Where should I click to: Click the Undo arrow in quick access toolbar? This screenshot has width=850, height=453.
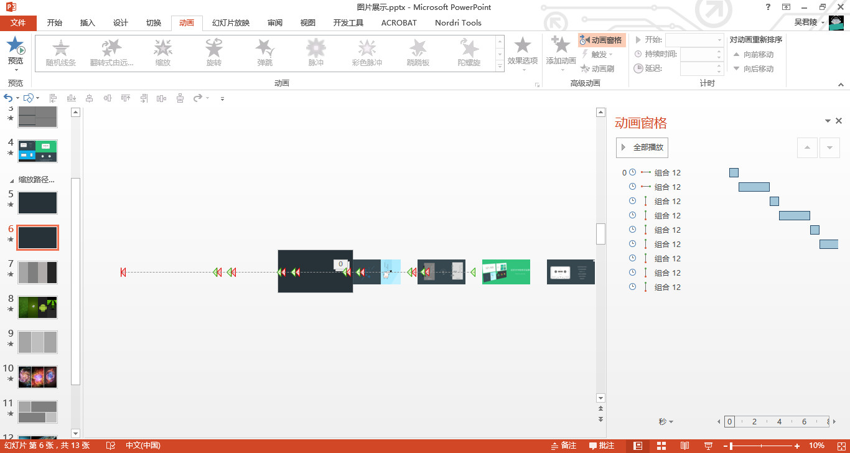[8, 98]
